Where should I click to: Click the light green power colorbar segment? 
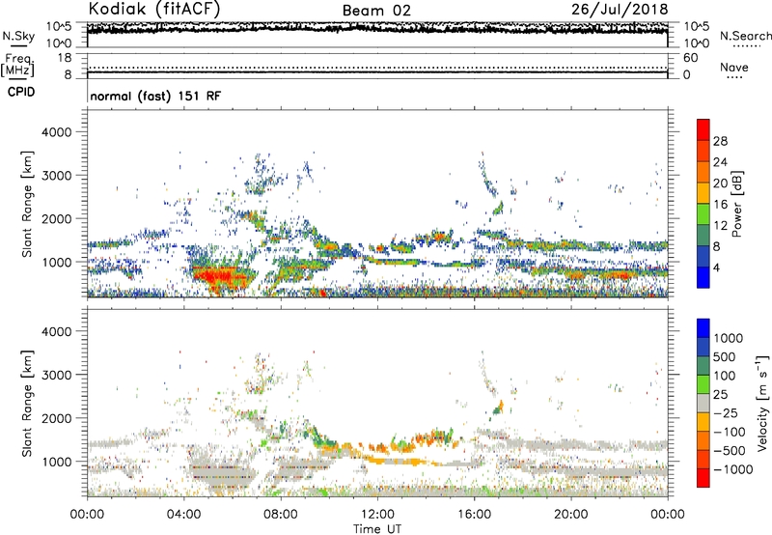pyautogui.click(x=703, y=214)
